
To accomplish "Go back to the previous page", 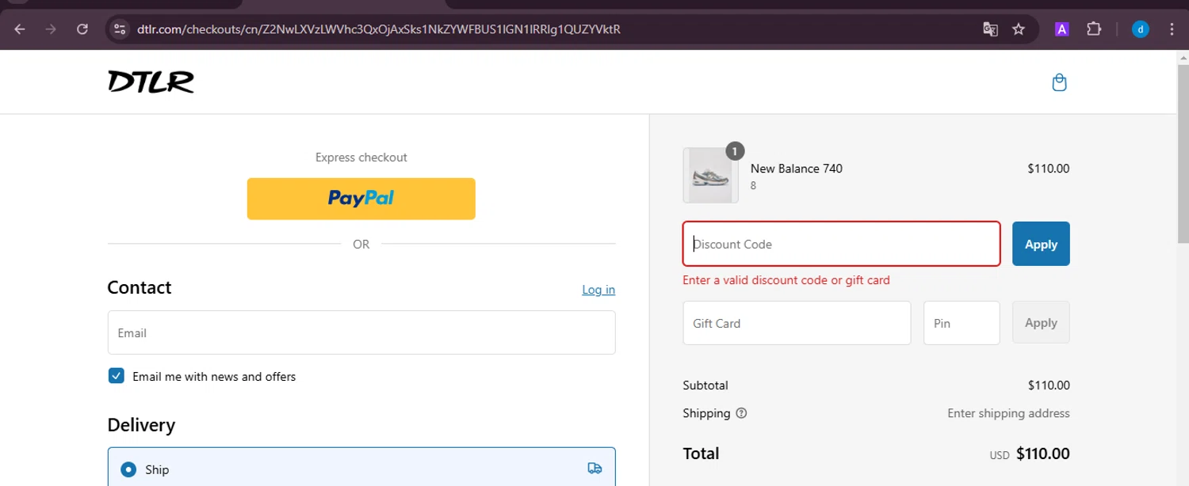I will [20, 29].
